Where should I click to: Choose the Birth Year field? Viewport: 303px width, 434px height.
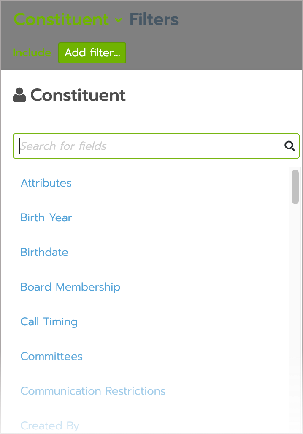46,217
